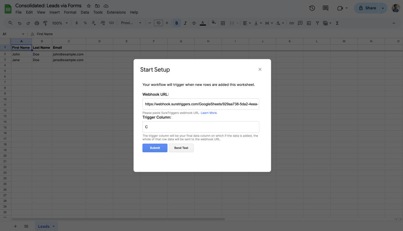Click the Trigger Column input field
Image resolution: width=403 pixels, height=231 pixels.
201,127
